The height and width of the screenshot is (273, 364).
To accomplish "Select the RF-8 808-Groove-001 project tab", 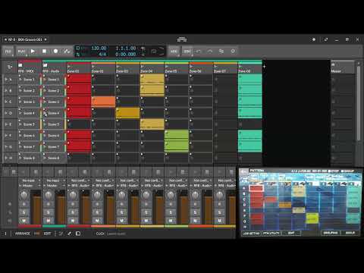I will pos(25,39).
